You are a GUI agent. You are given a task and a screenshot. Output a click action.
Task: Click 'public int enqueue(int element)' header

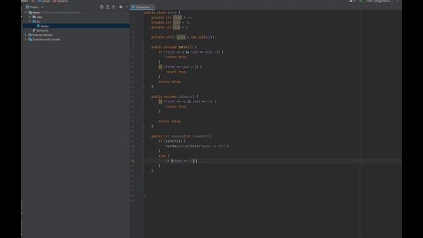181,136
